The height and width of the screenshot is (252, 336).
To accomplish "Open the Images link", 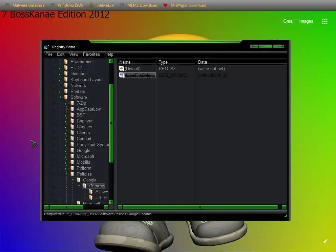I will pyautogui.click(x=306, y=21).
